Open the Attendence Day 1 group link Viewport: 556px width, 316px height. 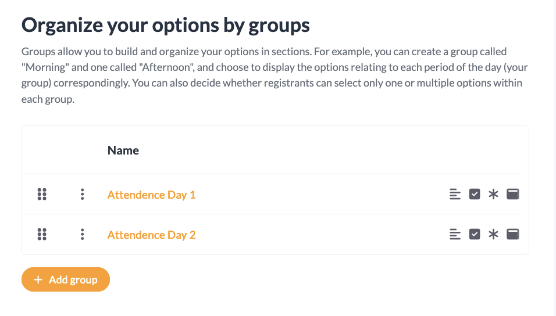click(151, 195)
